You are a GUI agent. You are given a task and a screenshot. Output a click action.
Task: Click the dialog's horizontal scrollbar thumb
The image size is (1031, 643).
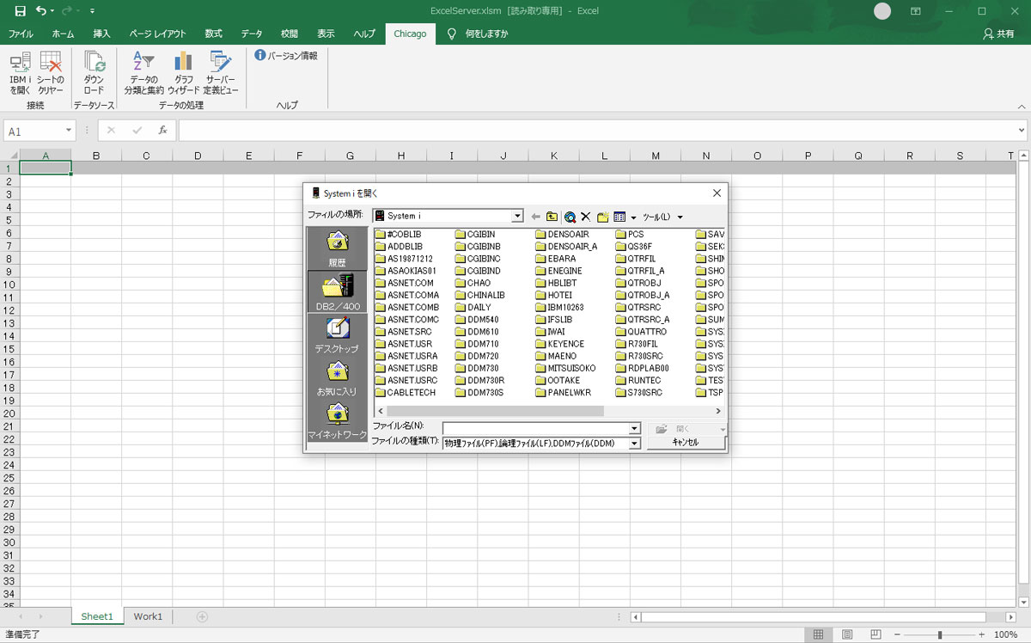pos(495,411)
